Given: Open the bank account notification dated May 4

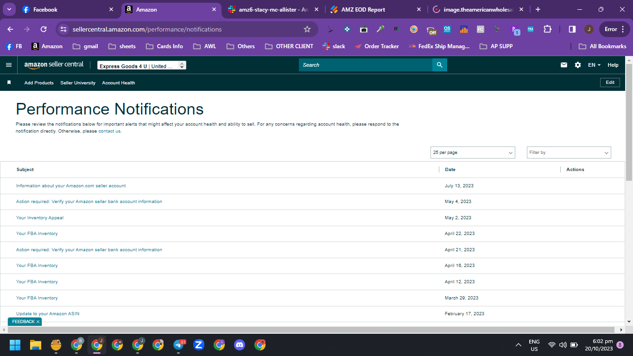Looking at the screenshot, I should coord(89,202).
